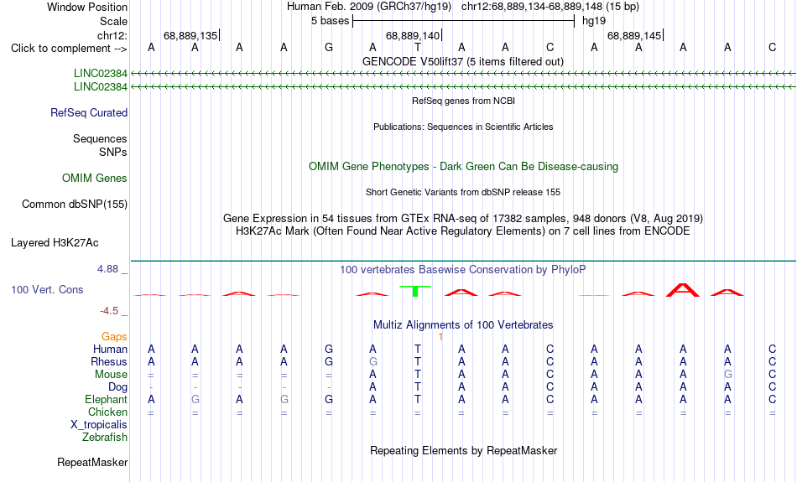Click 'Short Genetic Variants from dbSNP' title
797x482 pixels.
463,193
